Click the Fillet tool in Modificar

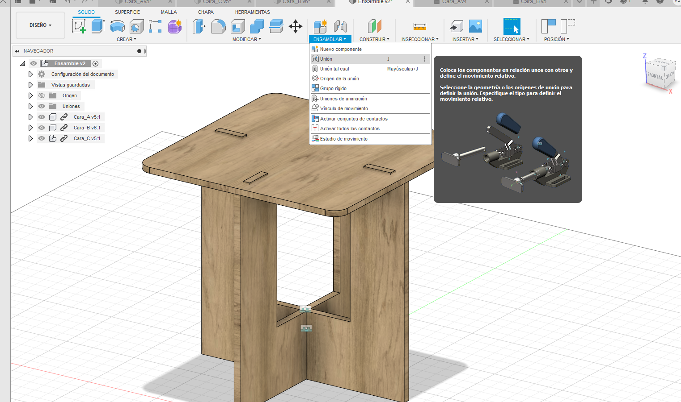218,27
